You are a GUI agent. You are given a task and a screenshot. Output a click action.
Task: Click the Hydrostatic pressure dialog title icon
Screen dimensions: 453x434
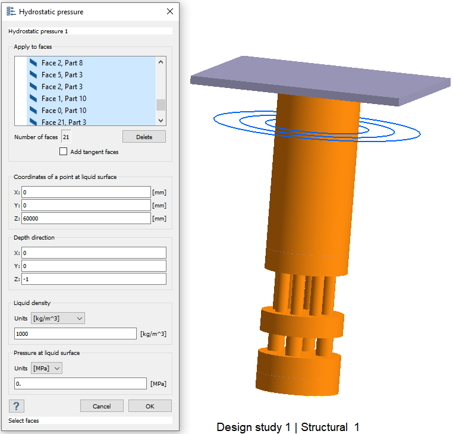click(11, 11)
